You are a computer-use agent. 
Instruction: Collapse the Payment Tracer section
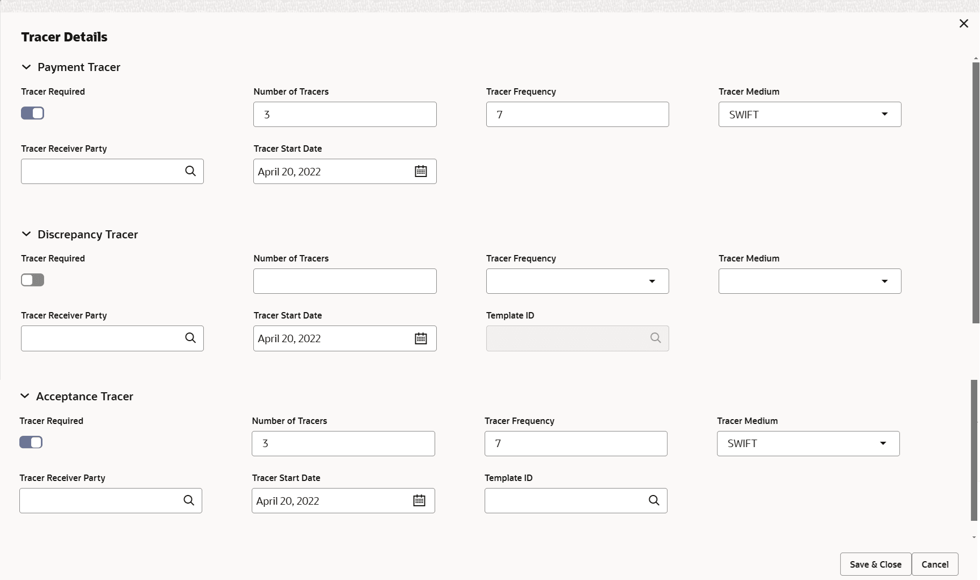point(26,67)
